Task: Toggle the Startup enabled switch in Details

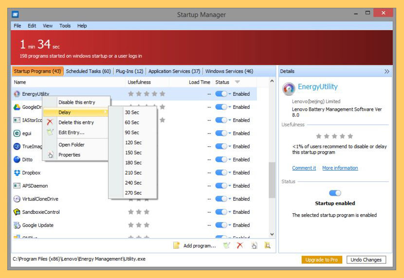Action: pyautogui.click(x=335, y=193)
